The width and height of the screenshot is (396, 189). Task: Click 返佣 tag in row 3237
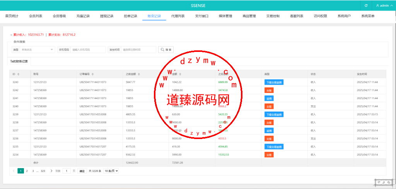[269, 131]
